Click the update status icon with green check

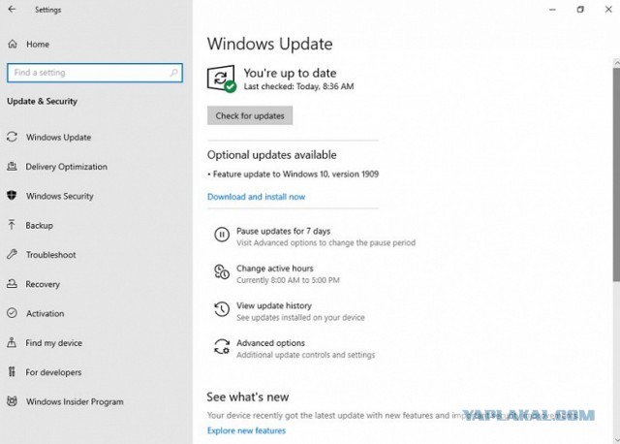(x=222, y=79)
